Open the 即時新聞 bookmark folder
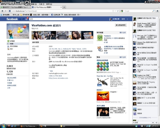The image size is (160, 128). pos(25,15)
